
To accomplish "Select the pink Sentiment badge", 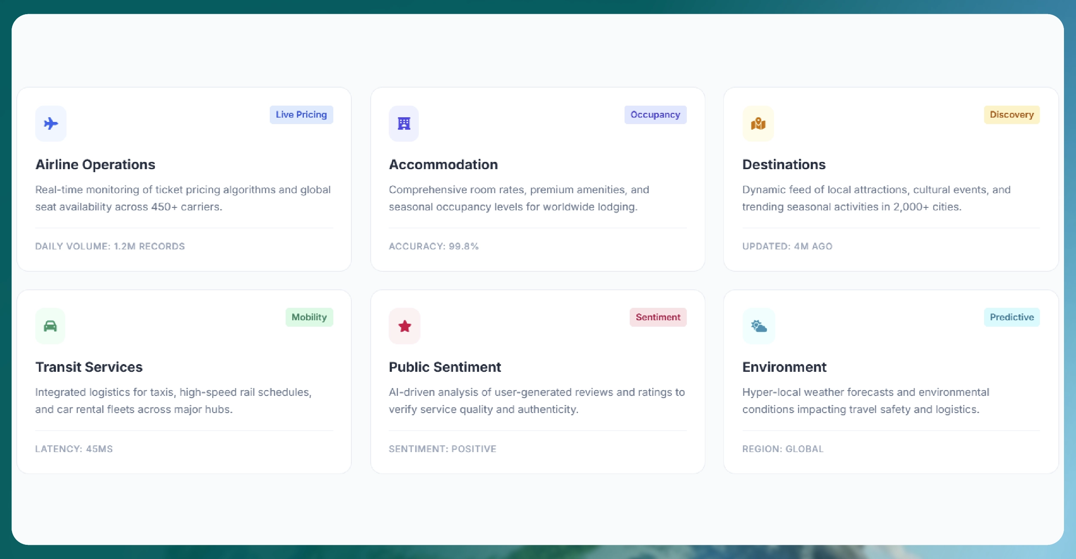I will pyautogui.click(x=658, y=317).
